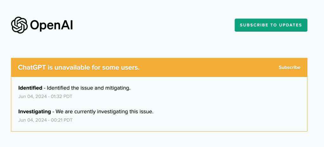Select the bold Identified status label
The image size is (324, 147).
[30, 88]
